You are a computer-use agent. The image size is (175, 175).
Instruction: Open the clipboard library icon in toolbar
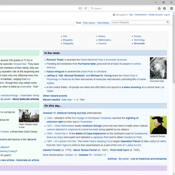(164, 9)
